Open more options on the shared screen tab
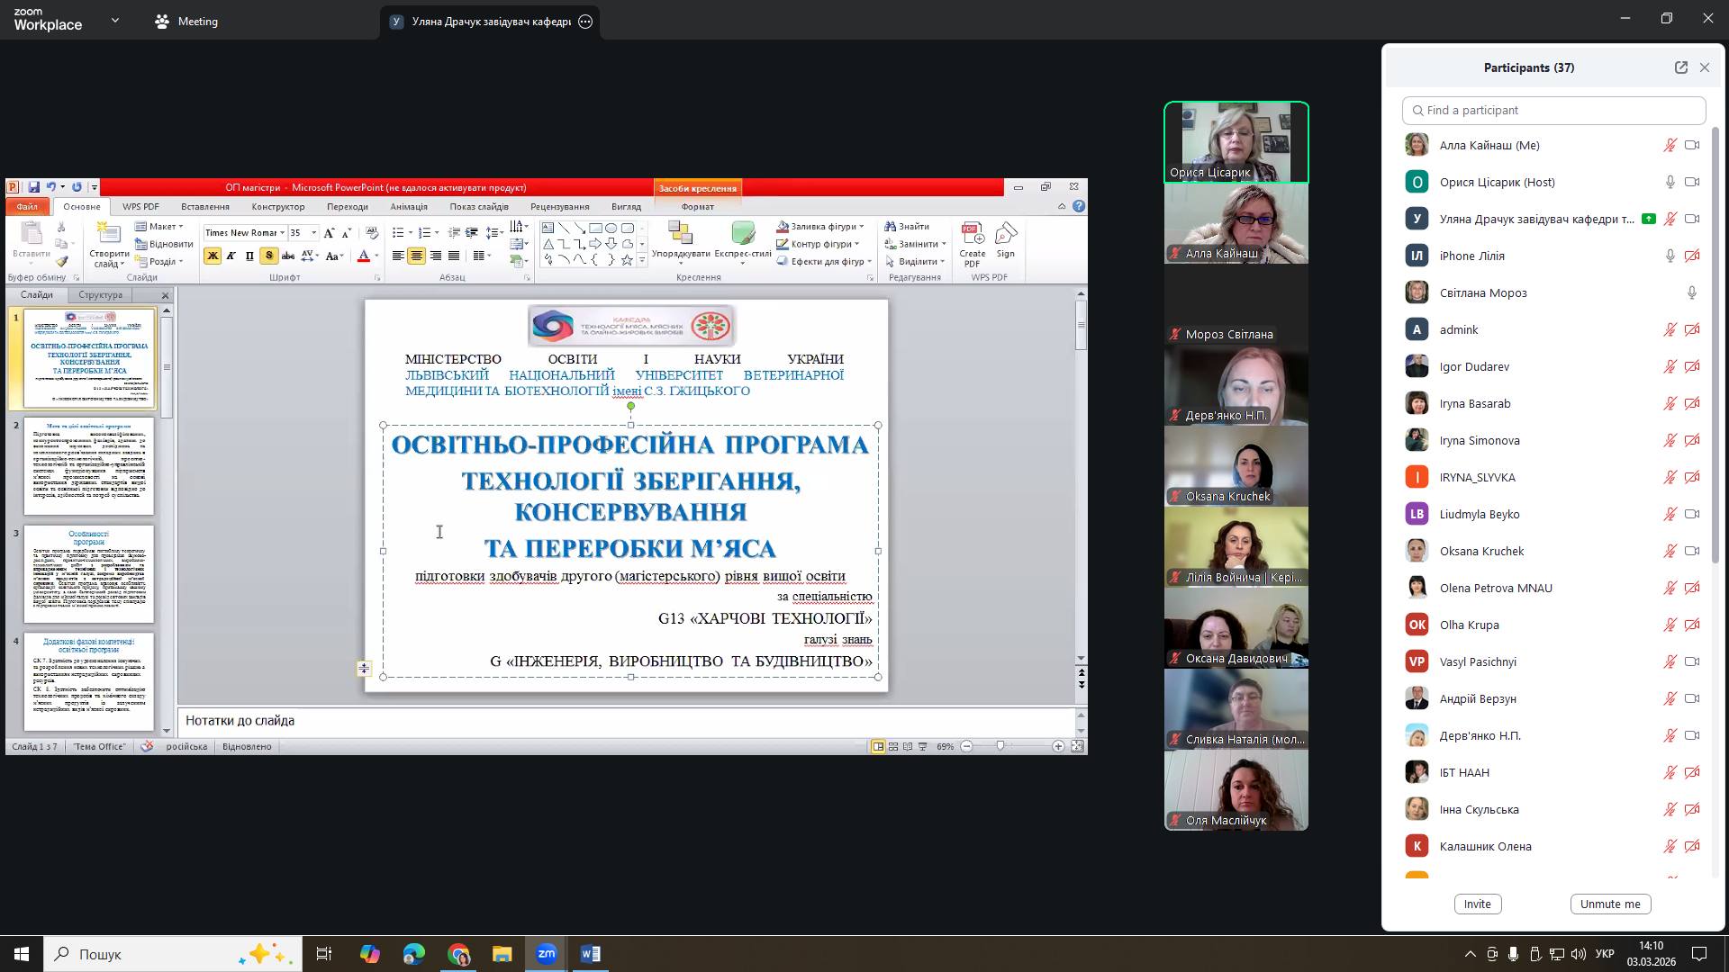 tap(585, 22)
